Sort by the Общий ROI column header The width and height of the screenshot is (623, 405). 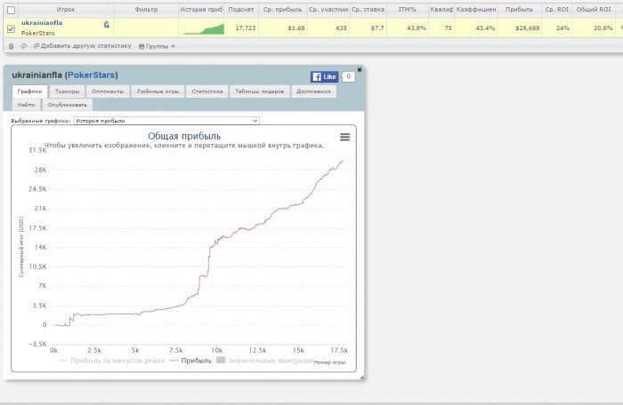coord(594,10)
